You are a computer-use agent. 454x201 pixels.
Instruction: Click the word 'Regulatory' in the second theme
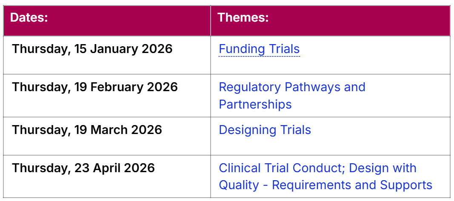tap(250, 87)
